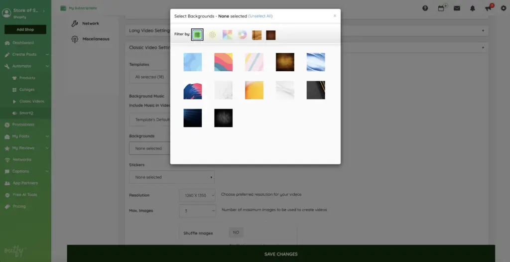The height and width of the screenshot is (262, 510).
Task: Click the help question mark icon
Action: point(425,8)
